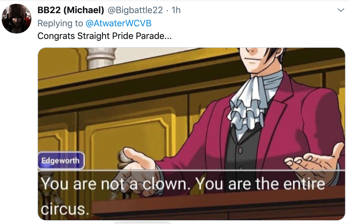Click the word 'circus.' in caption

(65, 209)
